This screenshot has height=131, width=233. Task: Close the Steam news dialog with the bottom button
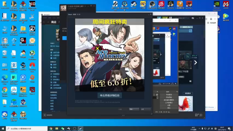[145, 109]
